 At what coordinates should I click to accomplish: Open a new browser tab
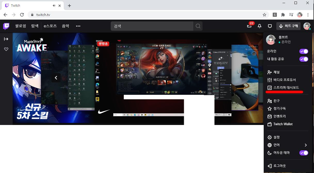point(69,6)
